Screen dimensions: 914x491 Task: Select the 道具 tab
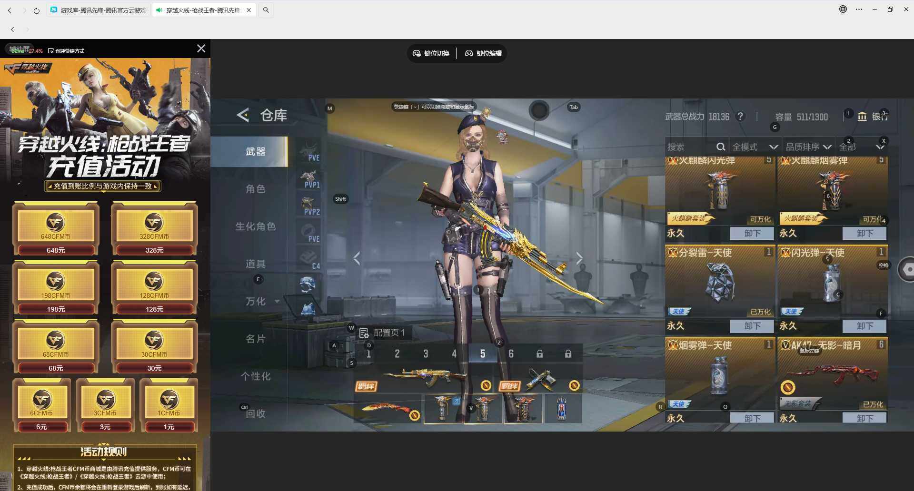(256, 264)
